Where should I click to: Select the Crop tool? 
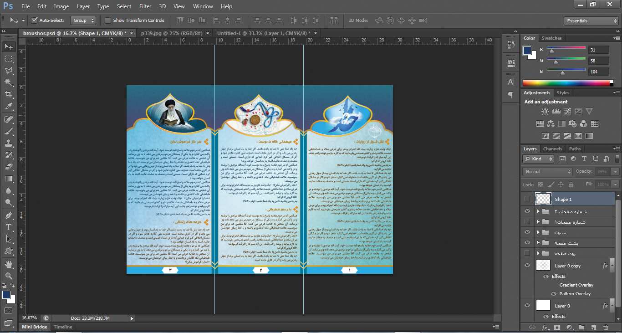[8, 94]
